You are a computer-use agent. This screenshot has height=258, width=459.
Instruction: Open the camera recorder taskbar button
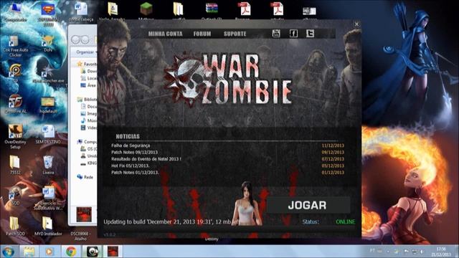click(92, 252)
